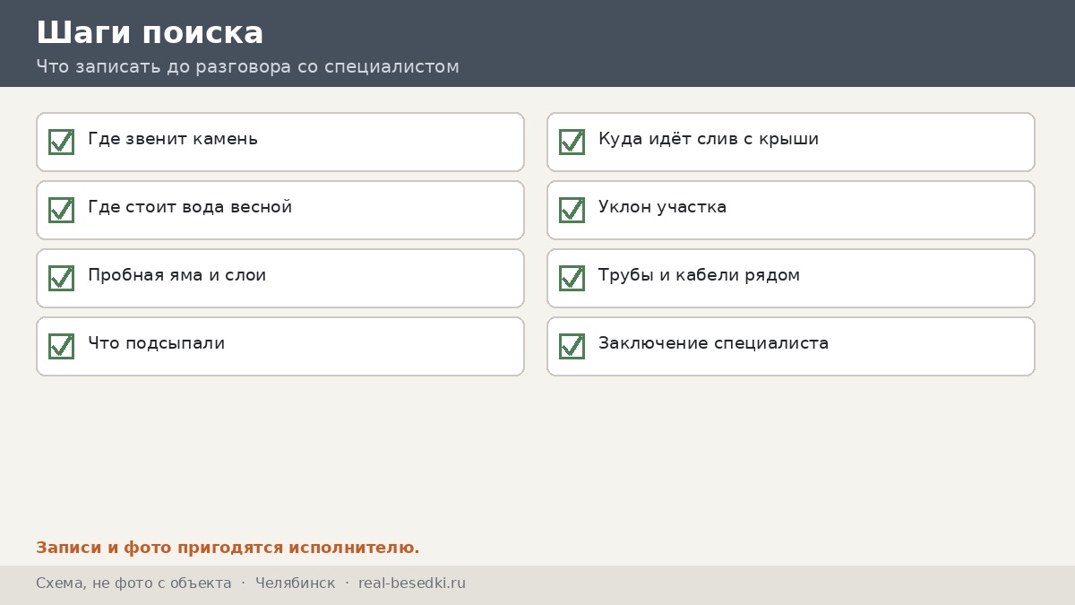Click the Заключение специалиста label
Image resolution: width=1075 pixels, height=605 pixels.
pos(714,343)
